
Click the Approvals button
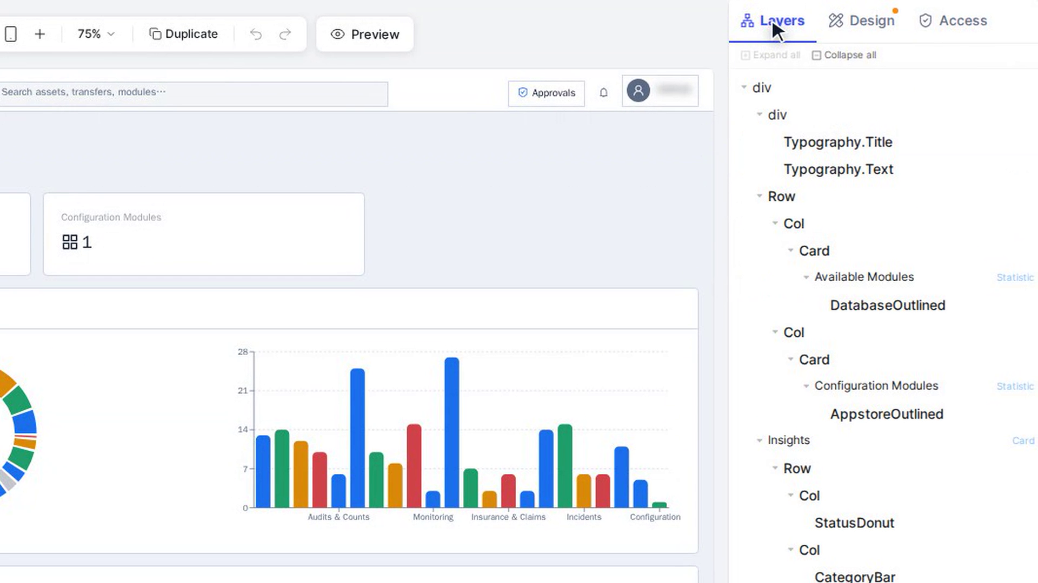point(546,93)
